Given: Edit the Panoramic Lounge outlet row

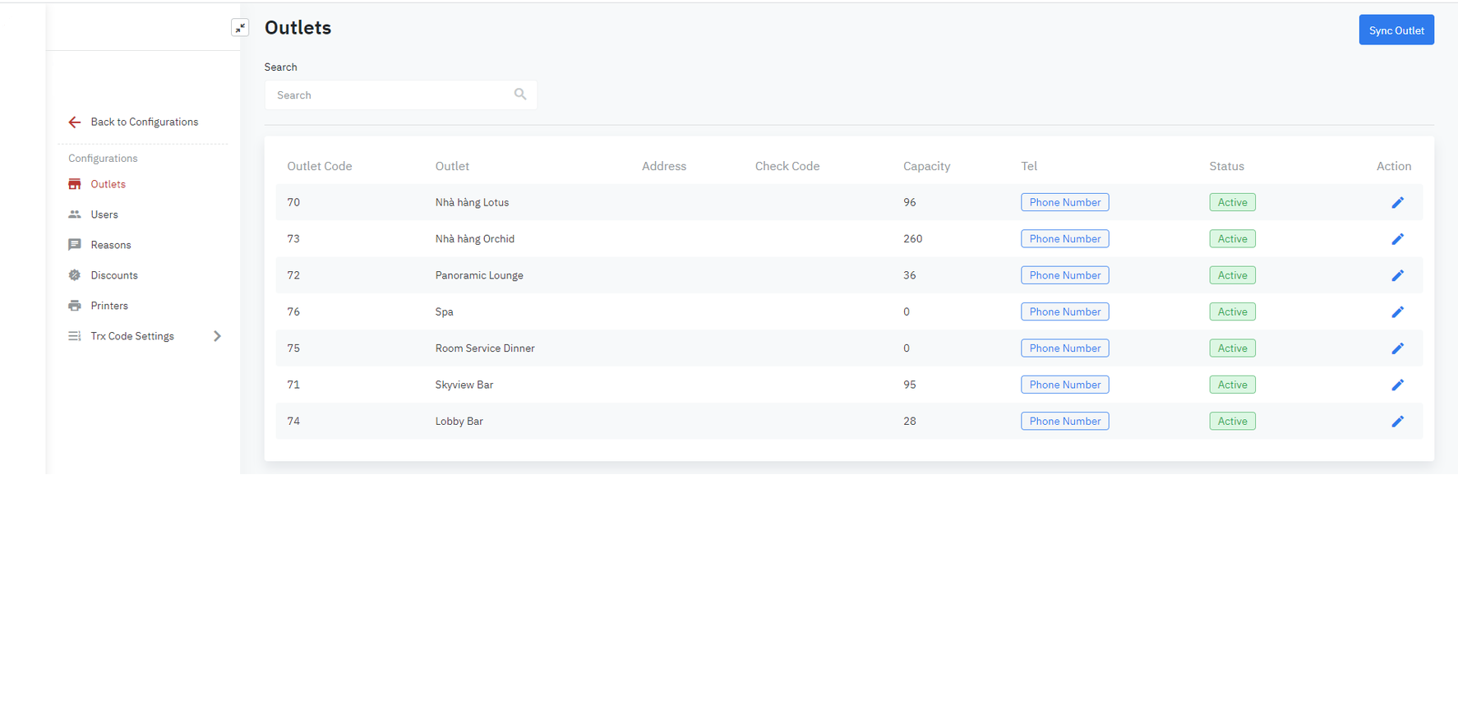Looking at the screenshot, I should pos(1397,276).
